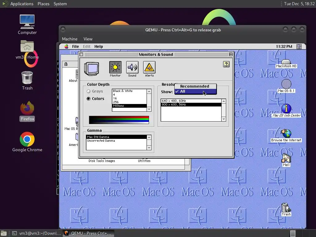Viewport: 316px width, 237px height.
Task: Open QEMU Machine menu
Action: pos(70,39)
